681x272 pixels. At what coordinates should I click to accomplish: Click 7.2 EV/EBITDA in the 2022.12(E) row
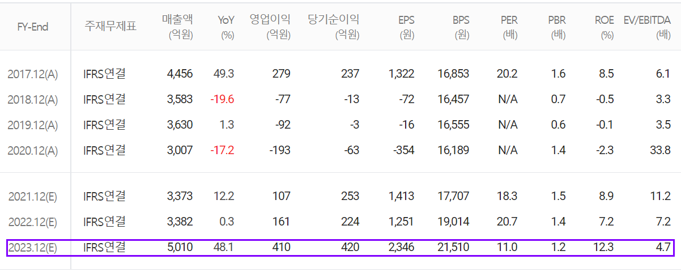(x=664, y=222)
